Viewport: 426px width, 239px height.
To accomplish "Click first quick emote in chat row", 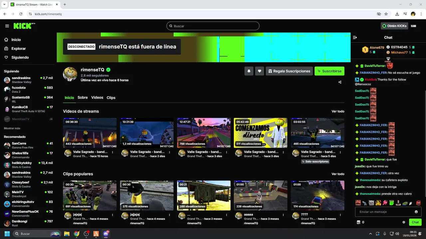I will pos(358,202).
